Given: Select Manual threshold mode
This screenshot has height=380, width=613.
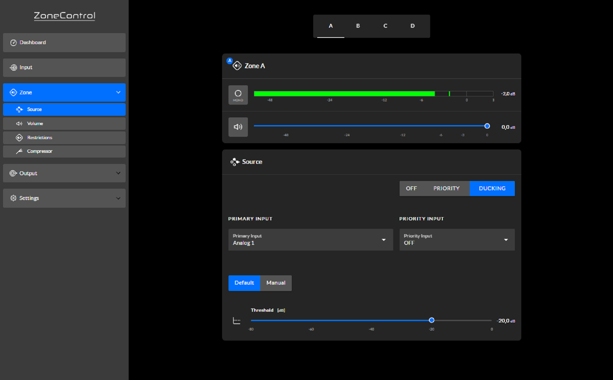Looking at the screenshot, I should point(276,283).
